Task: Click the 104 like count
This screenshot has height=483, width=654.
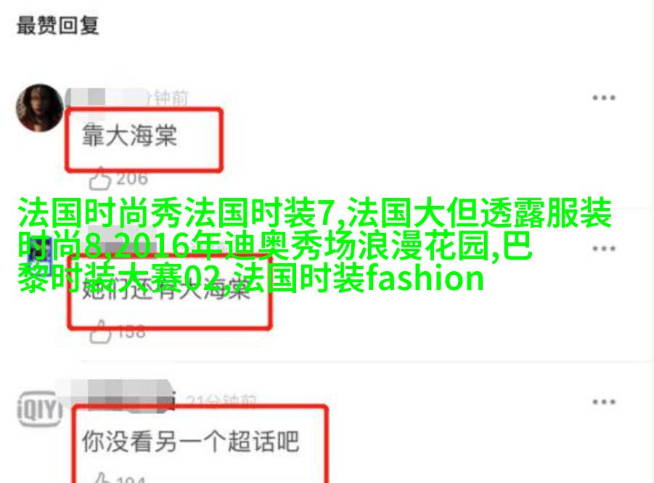Action: tap(131, 479)
